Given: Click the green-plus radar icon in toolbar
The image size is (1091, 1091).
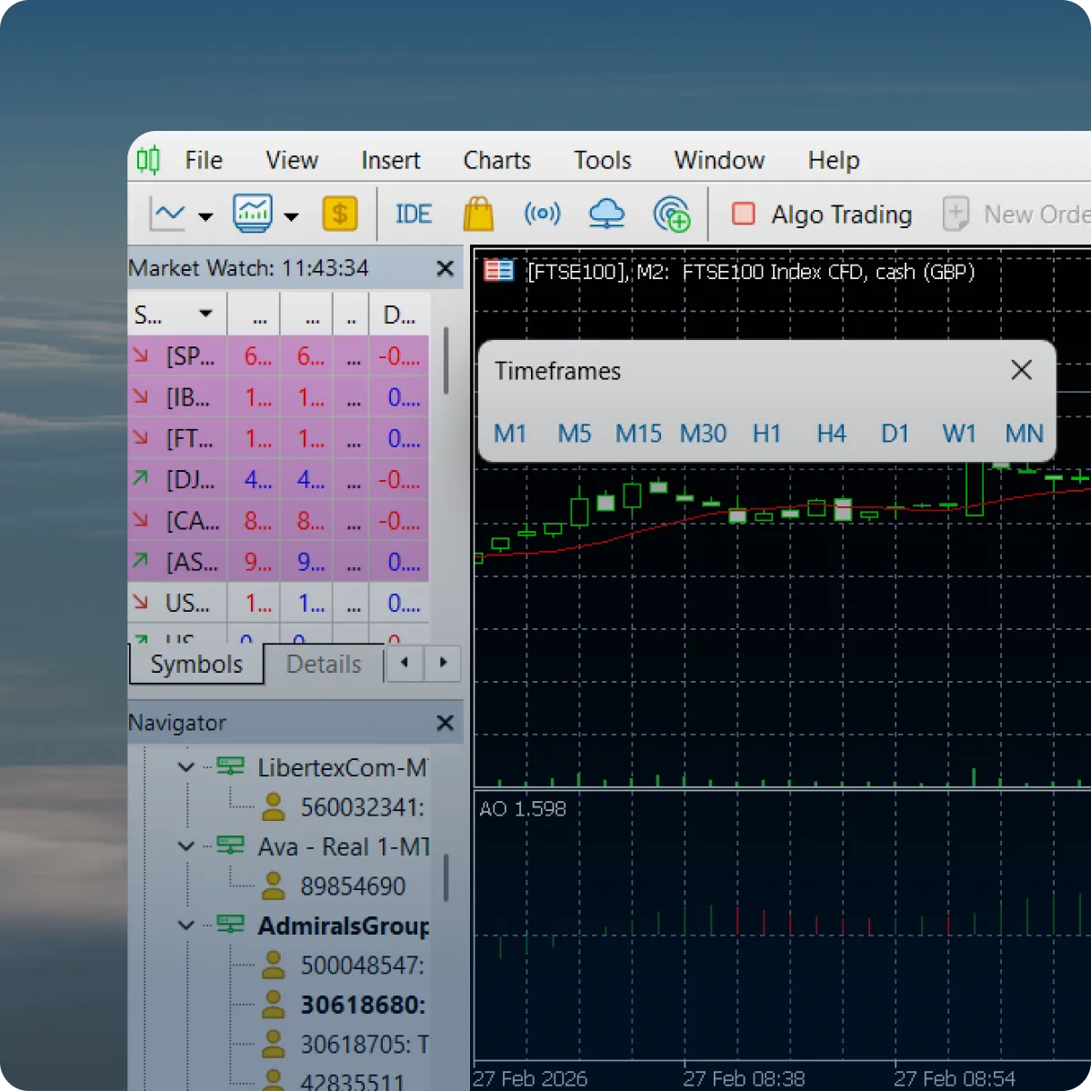Looking at the screenshot, I should point(672,215).
